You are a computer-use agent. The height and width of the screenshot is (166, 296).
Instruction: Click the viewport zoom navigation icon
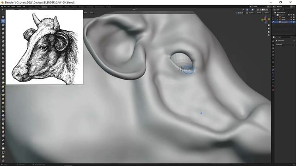(x=269, y=25)
